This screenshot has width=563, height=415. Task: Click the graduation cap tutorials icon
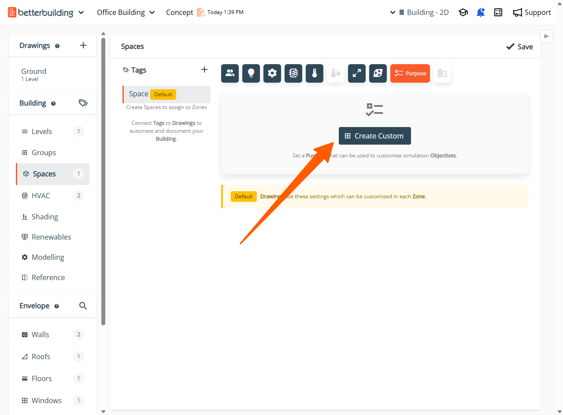463,12
